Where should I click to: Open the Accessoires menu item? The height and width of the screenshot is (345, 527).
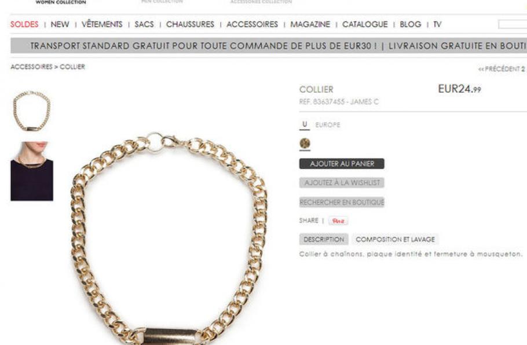pyautogui.click(x=252, y=24)
